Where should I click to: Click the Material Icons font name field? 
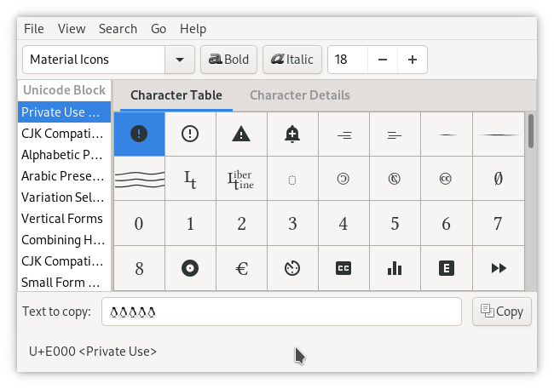94,60
